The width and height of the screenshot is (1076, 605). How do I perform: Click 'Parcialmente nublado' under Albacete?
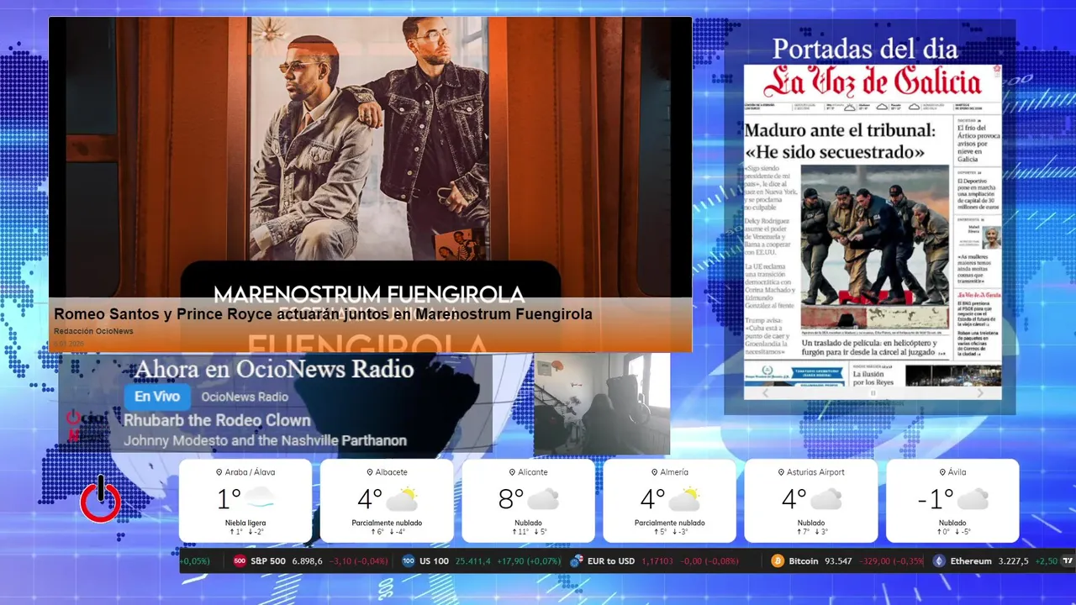(387, 523)
